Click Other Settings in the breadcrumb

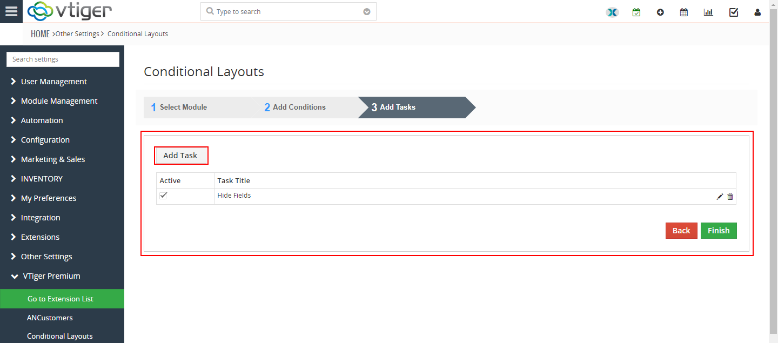pyautogui.click(x=77, y=34)
